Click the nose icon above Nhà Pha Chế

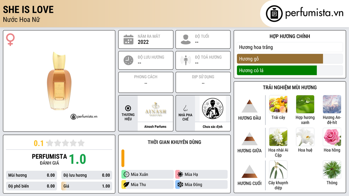(185, 108)
